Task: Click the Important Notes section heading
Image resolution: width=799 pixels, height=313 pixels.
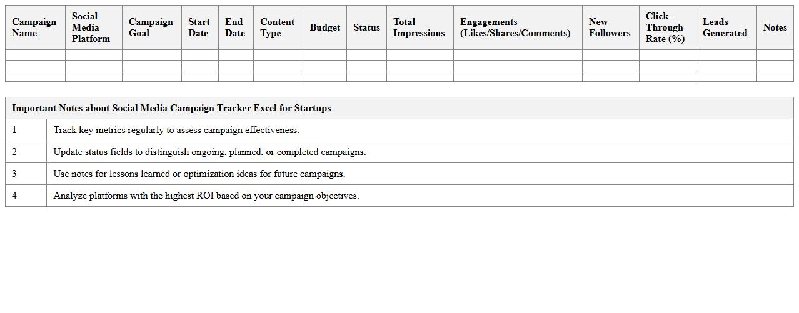Action: (x=171, y=108)
